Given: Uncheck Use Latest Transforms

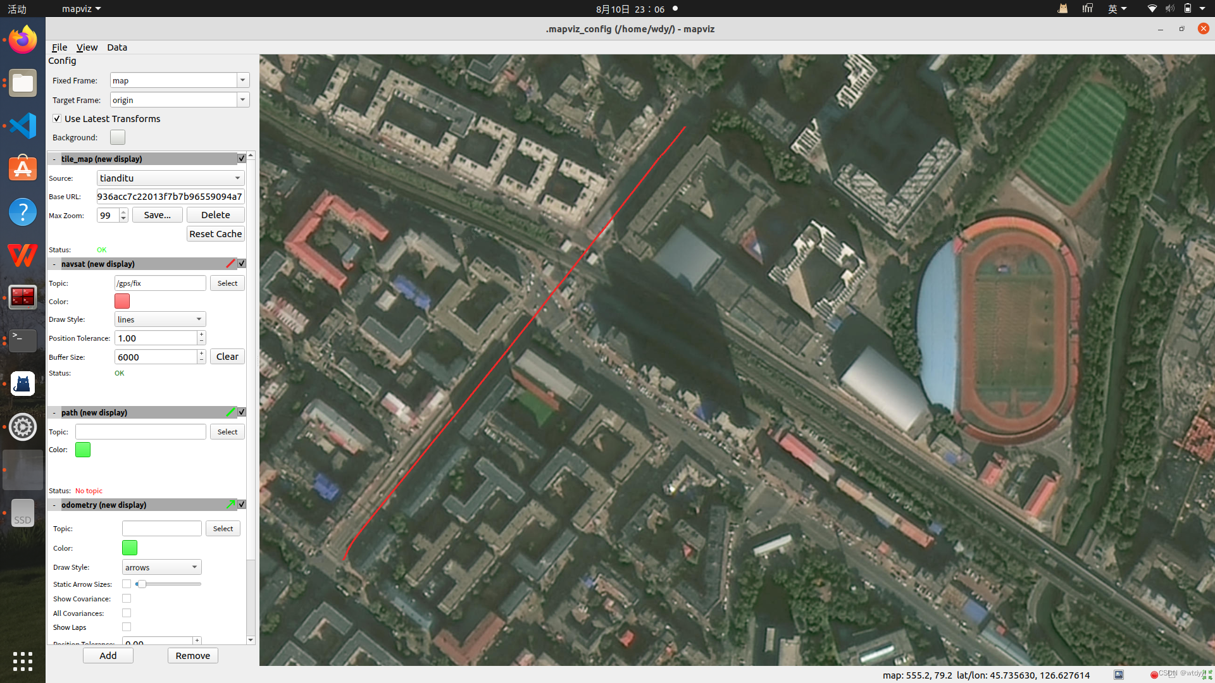Looking at the screenshot, I should click(x=57, y=119).
